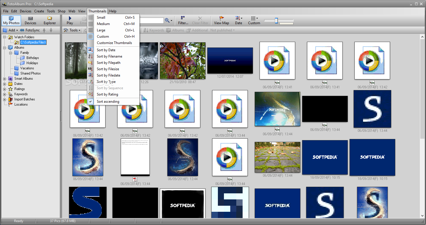Click the move down arrow beside FotoSync
This screenshot has height=225, width=426.
pos(51,30)
